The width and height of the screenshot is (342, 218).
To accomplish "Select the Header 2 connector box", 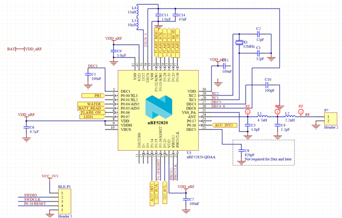I will (331, 119).
